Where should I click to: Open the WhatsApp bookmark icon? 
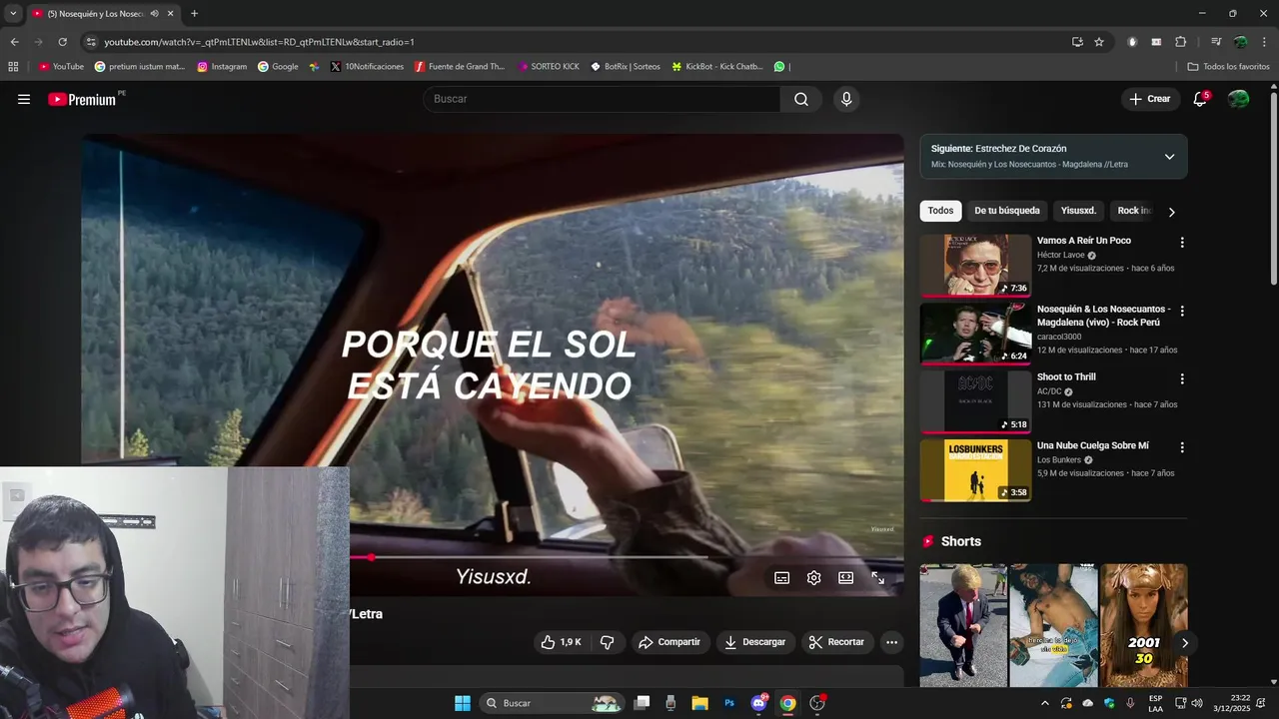779,67
